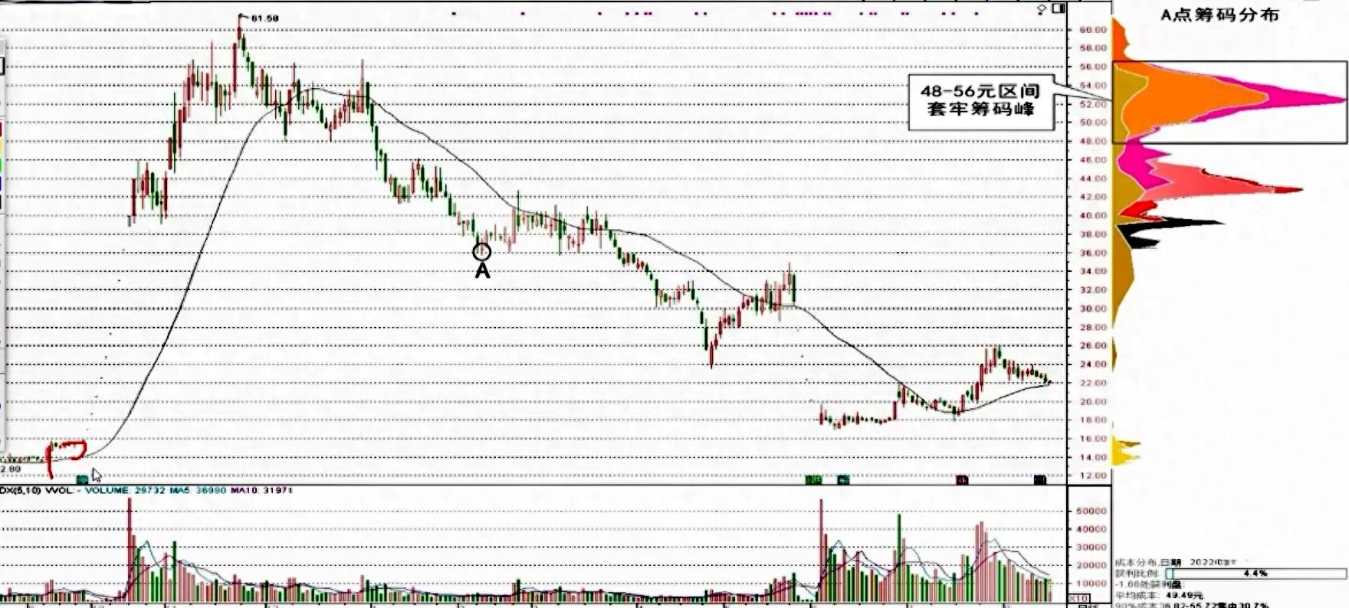This screenshot has height=608, width=1349.
Task: Click the MA5 36990 volume average label
Action: coord(198,490)
